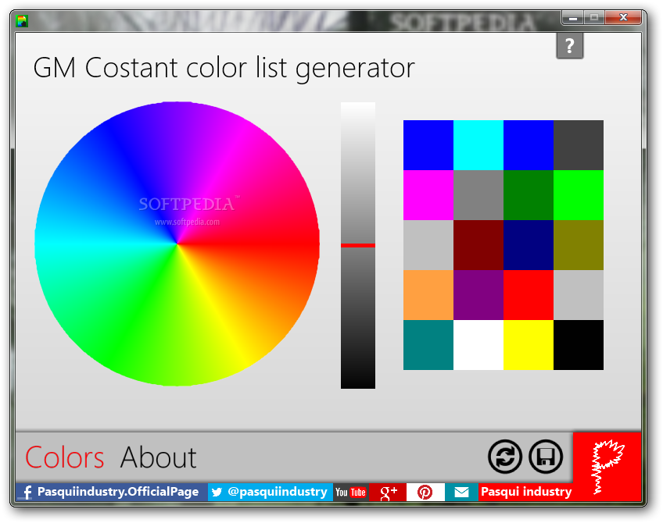Click the red marker on the brightness slider
Image resolution: width=663 pixels, height=523 pixels.
click(x=358, y=245)
